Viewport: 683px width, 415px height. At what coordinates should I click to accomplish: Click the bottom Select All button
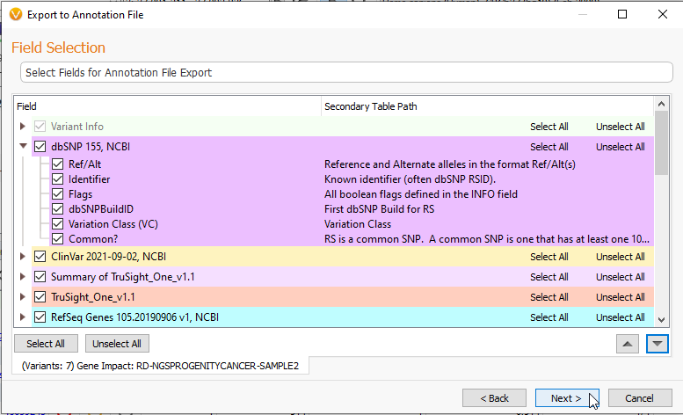point(46,344)
